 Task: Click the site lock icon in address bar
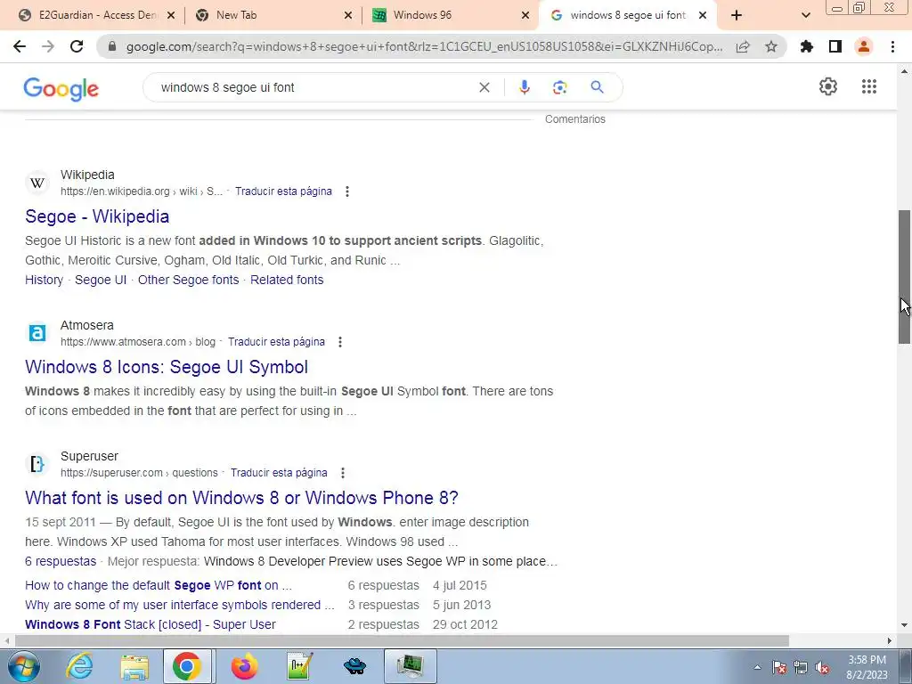[112, 46]
